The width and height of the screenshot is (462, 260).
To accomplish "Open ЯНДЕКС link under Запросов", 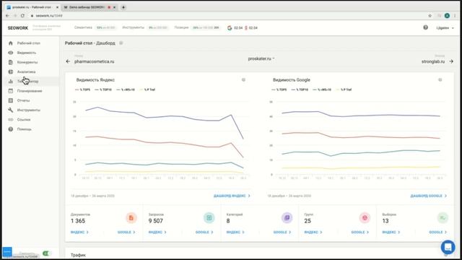I will click(x=157, y=233).
